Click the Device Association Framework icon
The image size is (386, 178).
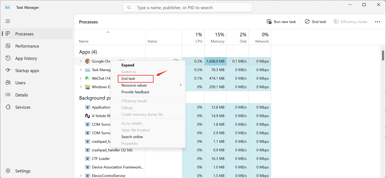88,167
